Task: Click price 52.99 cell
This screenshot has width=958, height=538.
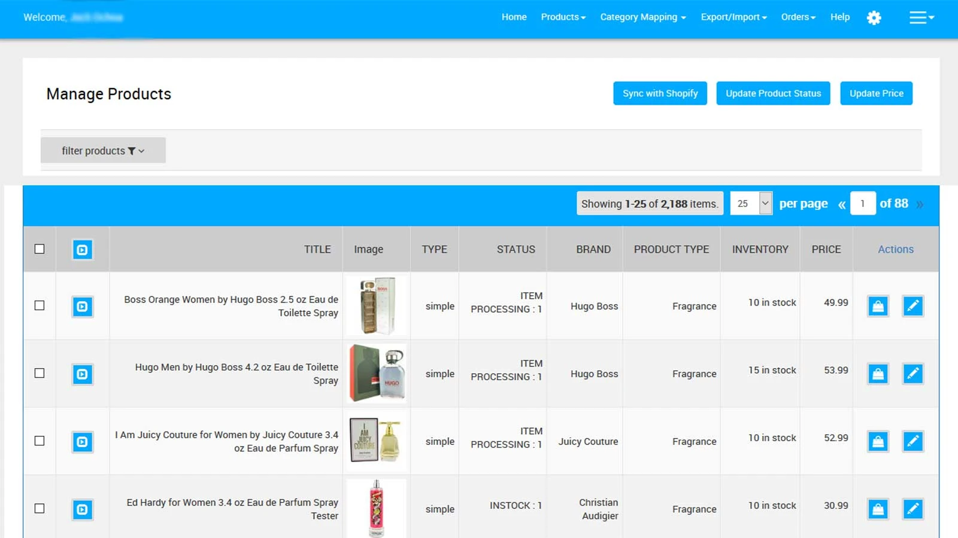Action: 836,438
